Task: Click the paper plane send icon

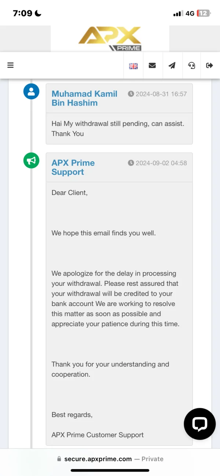Action: pyautogui.click(x=172, y=66)
